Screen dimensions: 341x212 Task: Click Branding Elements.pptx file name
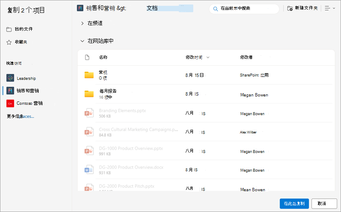[x=122, y=111]
